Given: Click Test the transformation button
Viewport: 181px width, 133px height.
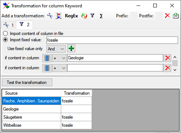Looking at the screenshot, I should [x=27, y=83].
